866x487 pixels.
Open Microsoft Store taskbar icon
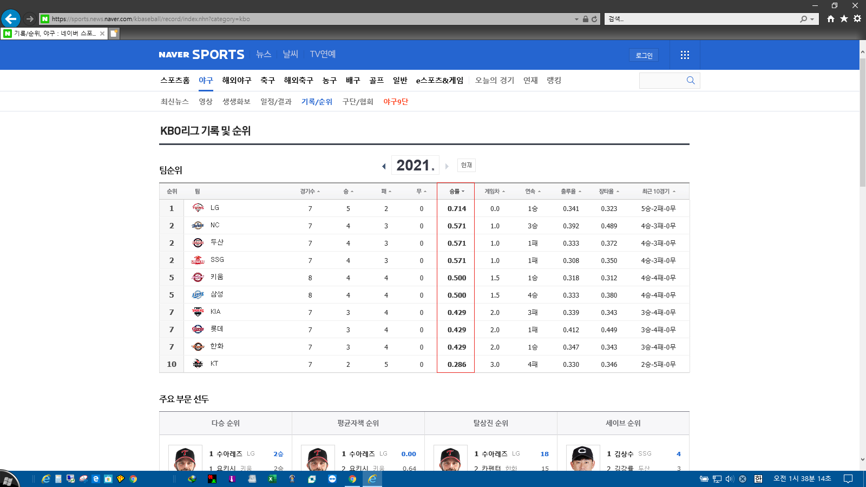click(108, 479)
